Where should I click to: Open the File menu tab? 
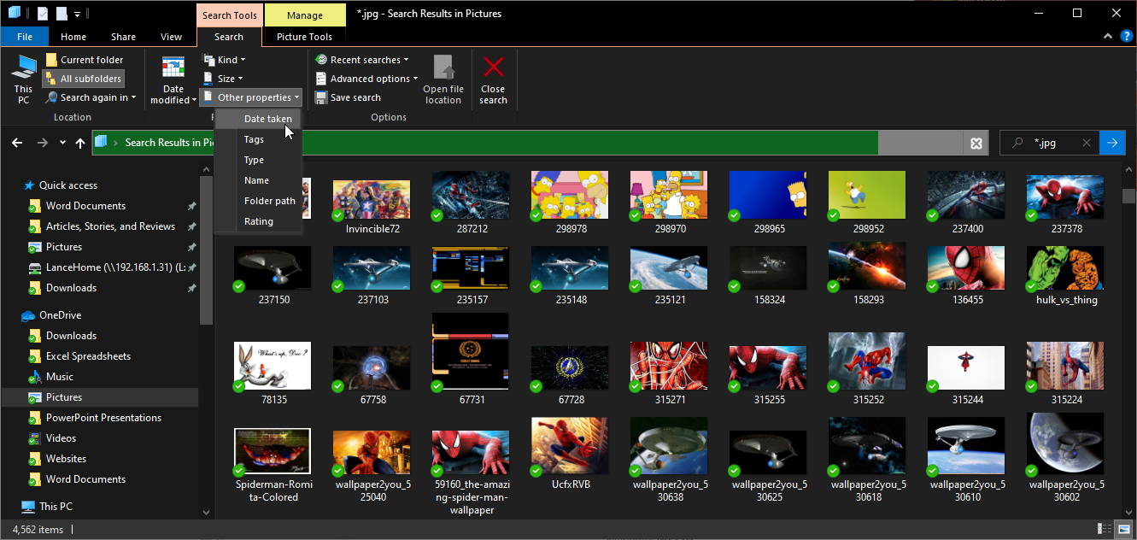[x=25, y=37]
